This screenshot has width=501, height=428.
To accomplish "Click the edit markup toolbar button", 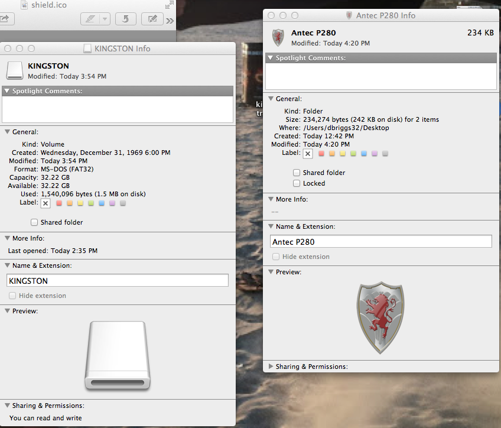I will pyautogui.click(x=152, y=19).
